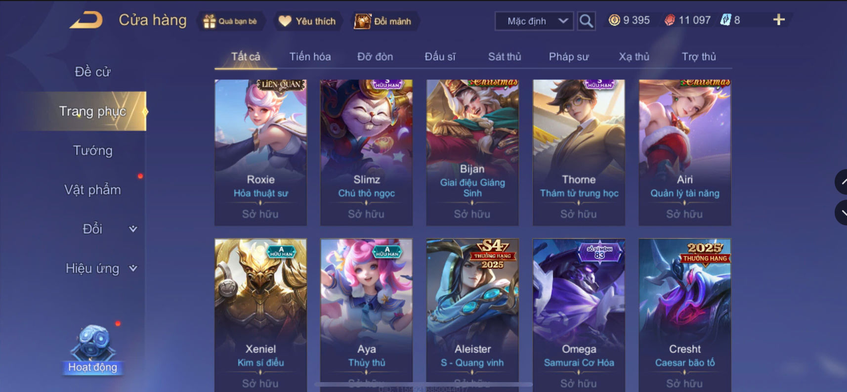Go to the Đề cử section
The width and height of the screenshot is (847, 392).
coord(92,72)
